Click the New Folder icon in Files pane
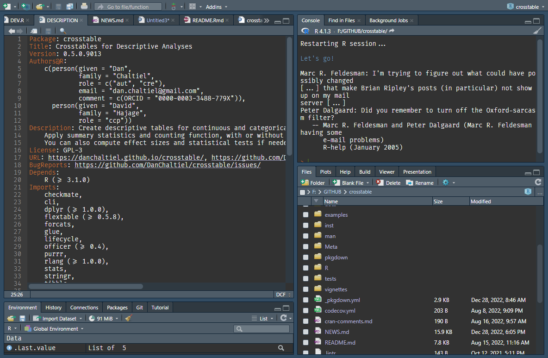 (313, 182)
